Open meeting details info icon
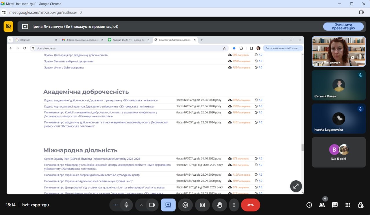Viewport: 370px width, 215px height. [309, 205]
